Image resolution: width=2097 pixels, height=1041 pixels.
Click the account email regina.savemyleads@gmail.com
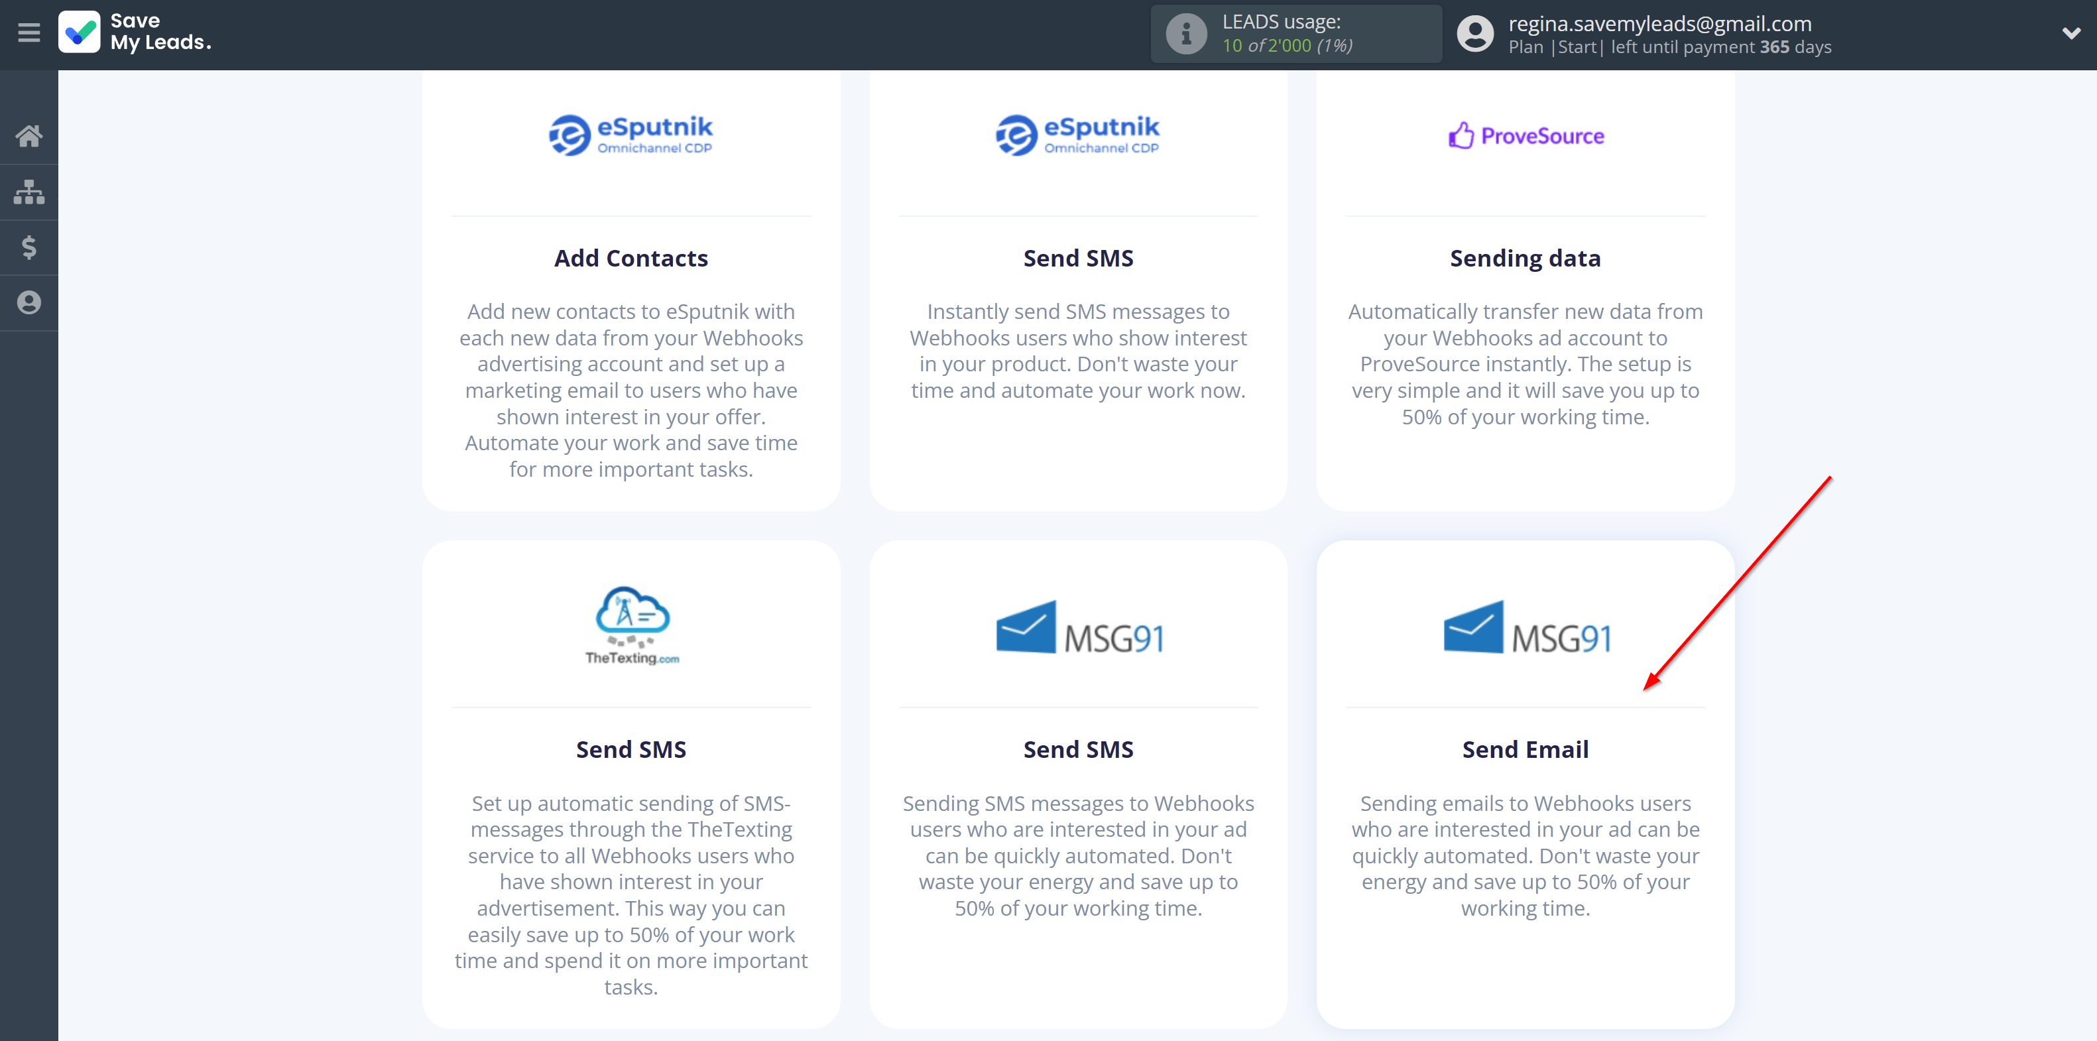(1660, 24)
